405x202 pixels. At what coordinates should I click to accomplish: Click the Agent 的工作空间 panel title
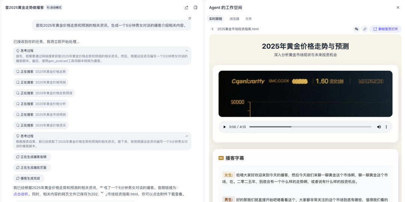click(x=225, y=7)
